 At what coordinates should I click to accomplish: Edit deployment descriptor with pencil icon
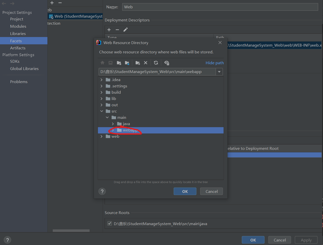[x=125, y=30]
